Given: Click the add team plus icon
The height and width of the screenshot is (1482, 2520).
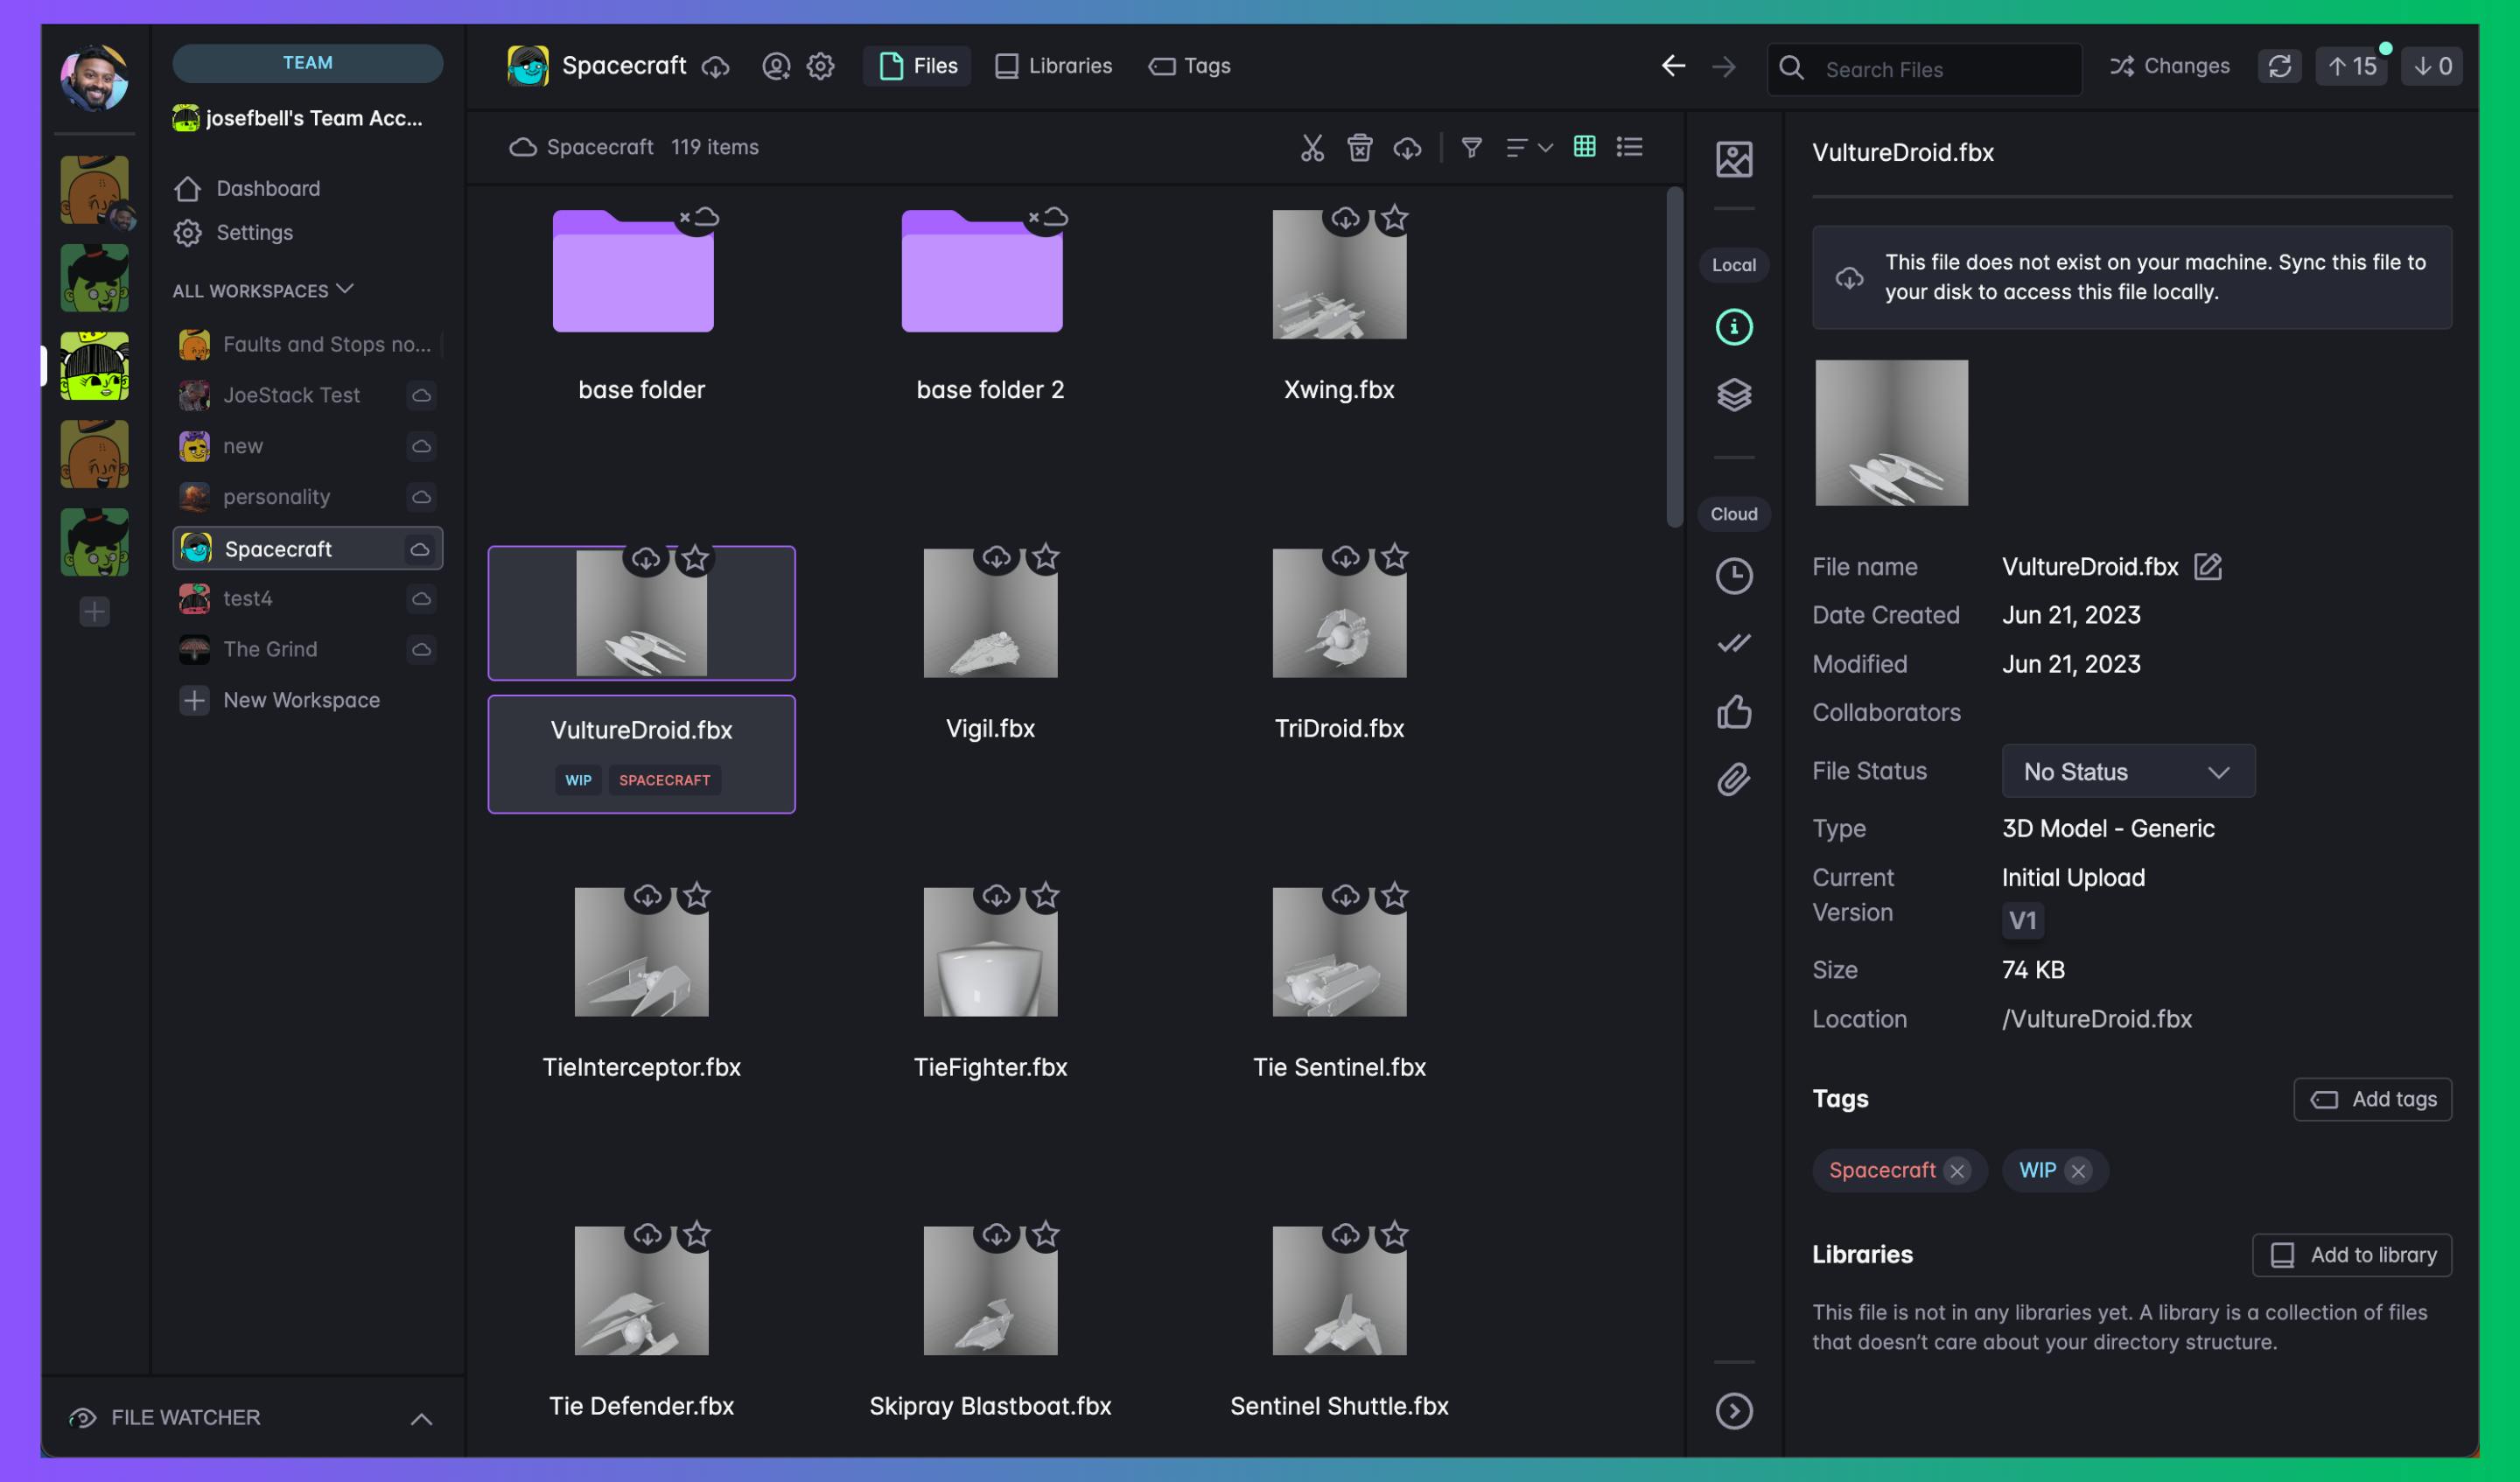Looking at the screenshot, I should point(94,611).
